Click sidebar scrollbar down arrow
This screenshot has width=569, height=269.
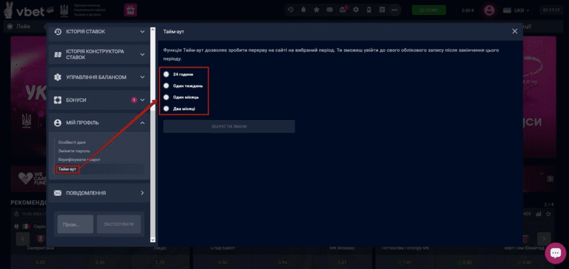153,240
